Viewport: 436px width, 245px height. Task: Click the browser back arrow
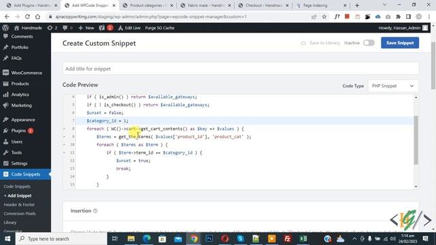(x=7, y=16)
